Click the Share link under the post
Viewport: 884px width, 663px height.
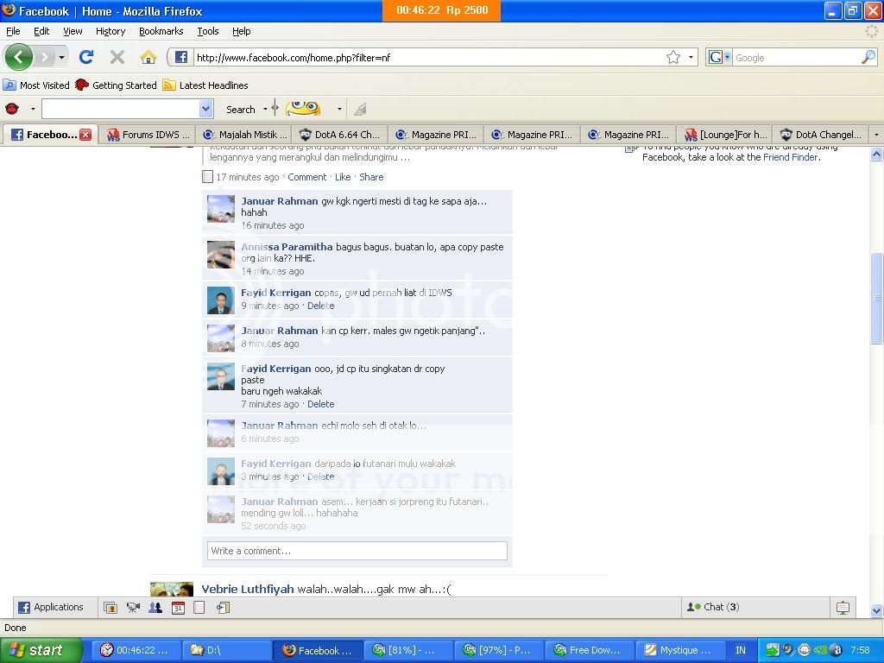pyautogui.click(x=371, y=177)
